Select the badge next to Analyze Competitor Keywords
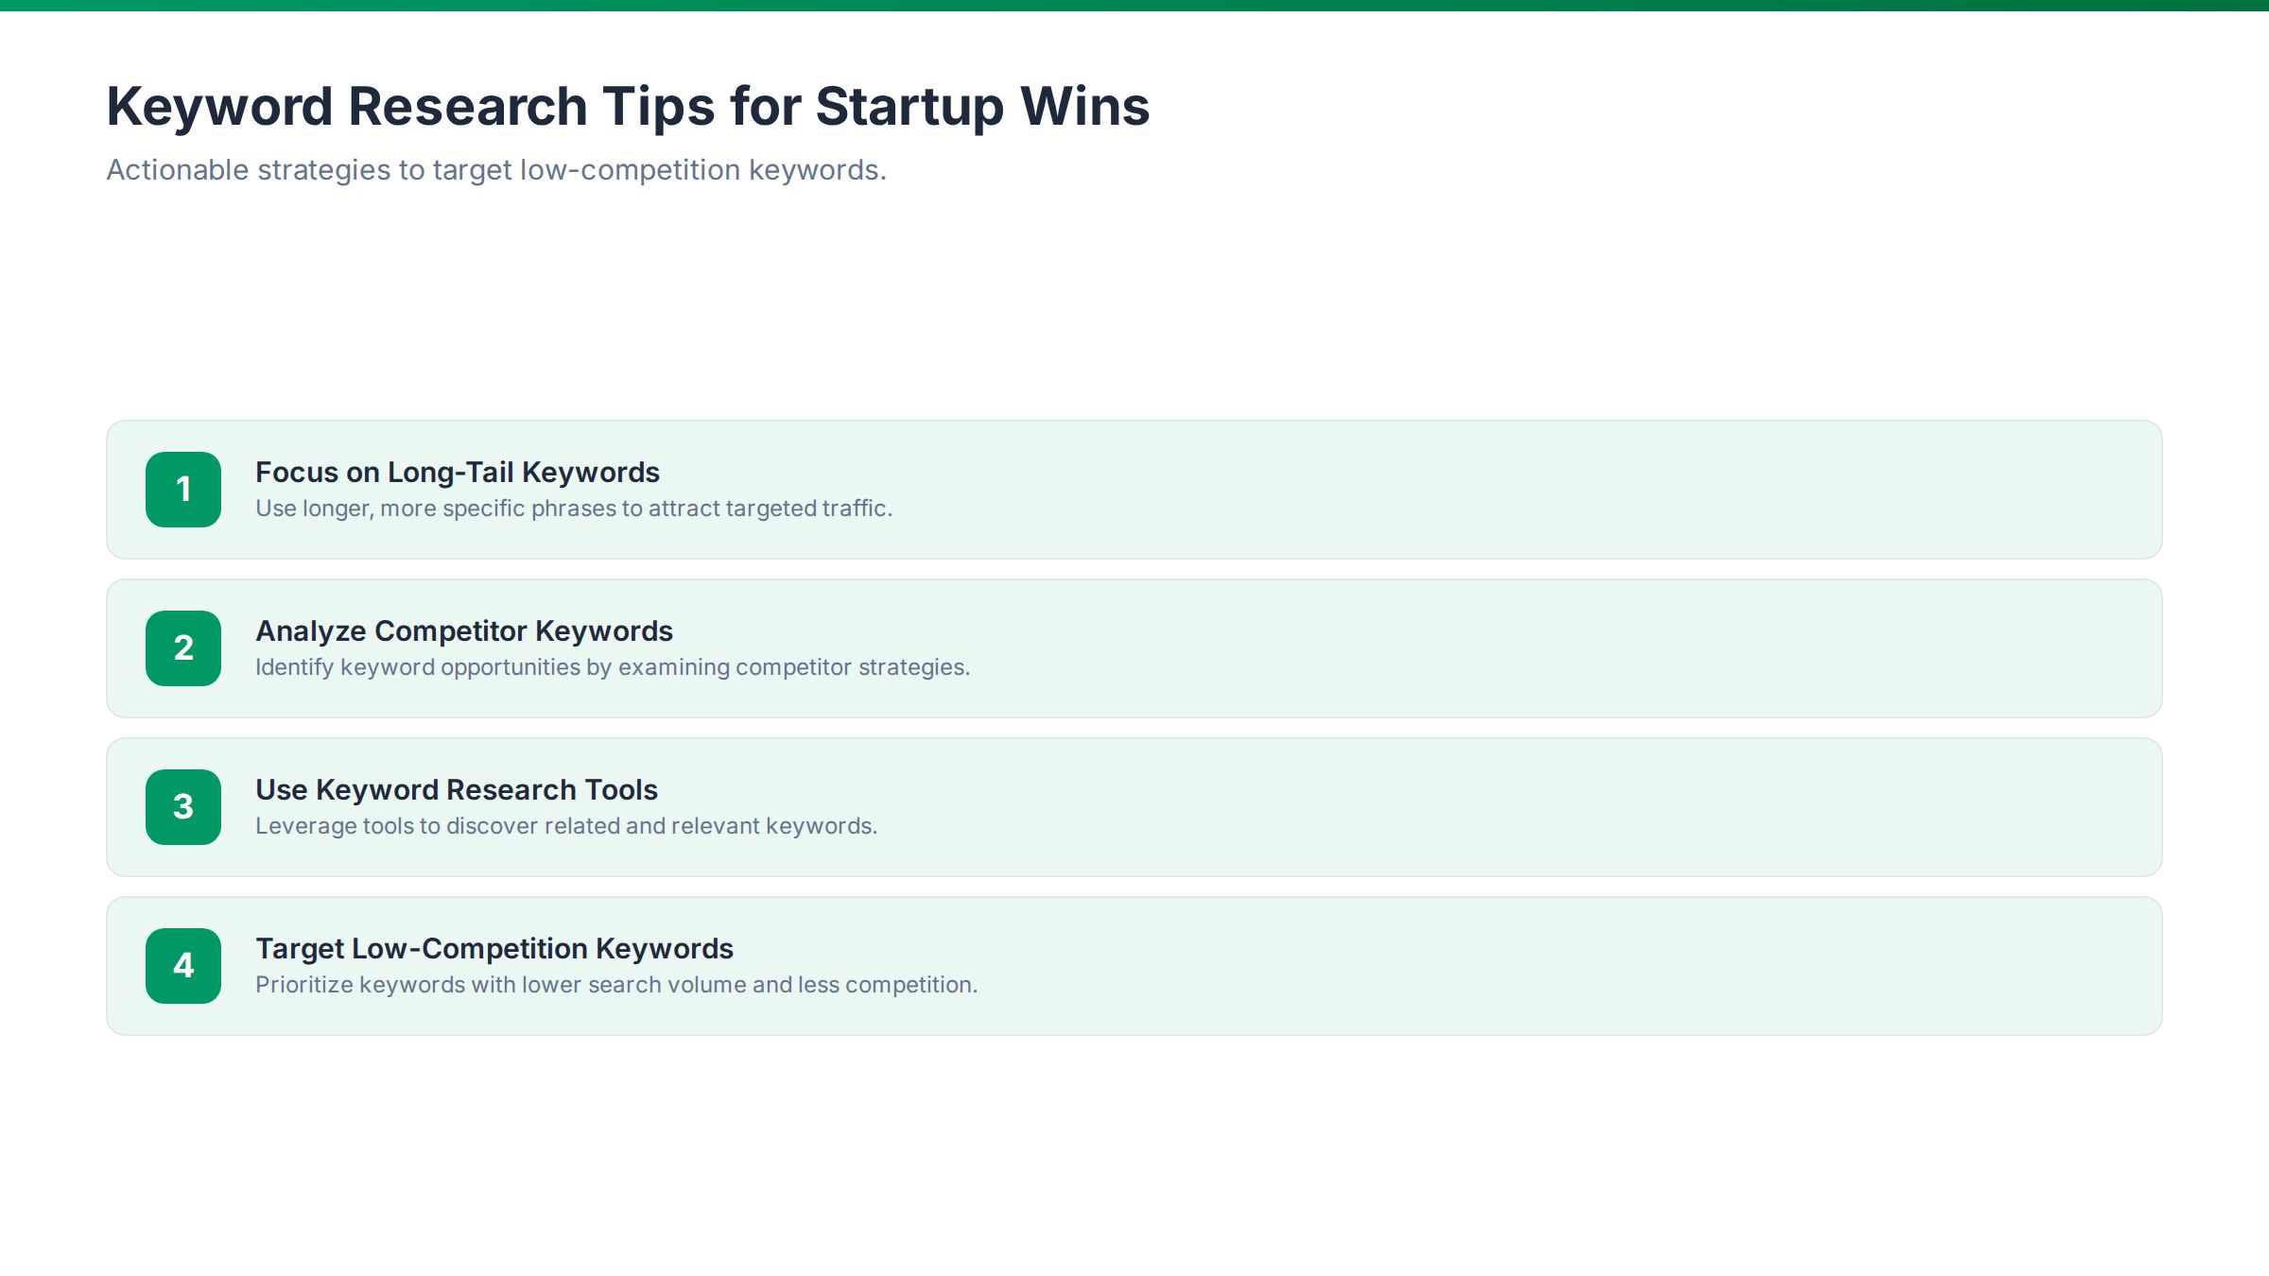 click(183, 647)
